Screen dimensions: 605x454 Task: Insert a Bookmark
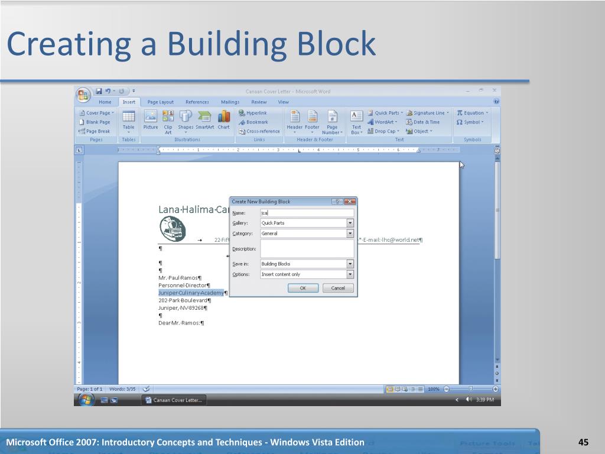(x=253, y=122)
